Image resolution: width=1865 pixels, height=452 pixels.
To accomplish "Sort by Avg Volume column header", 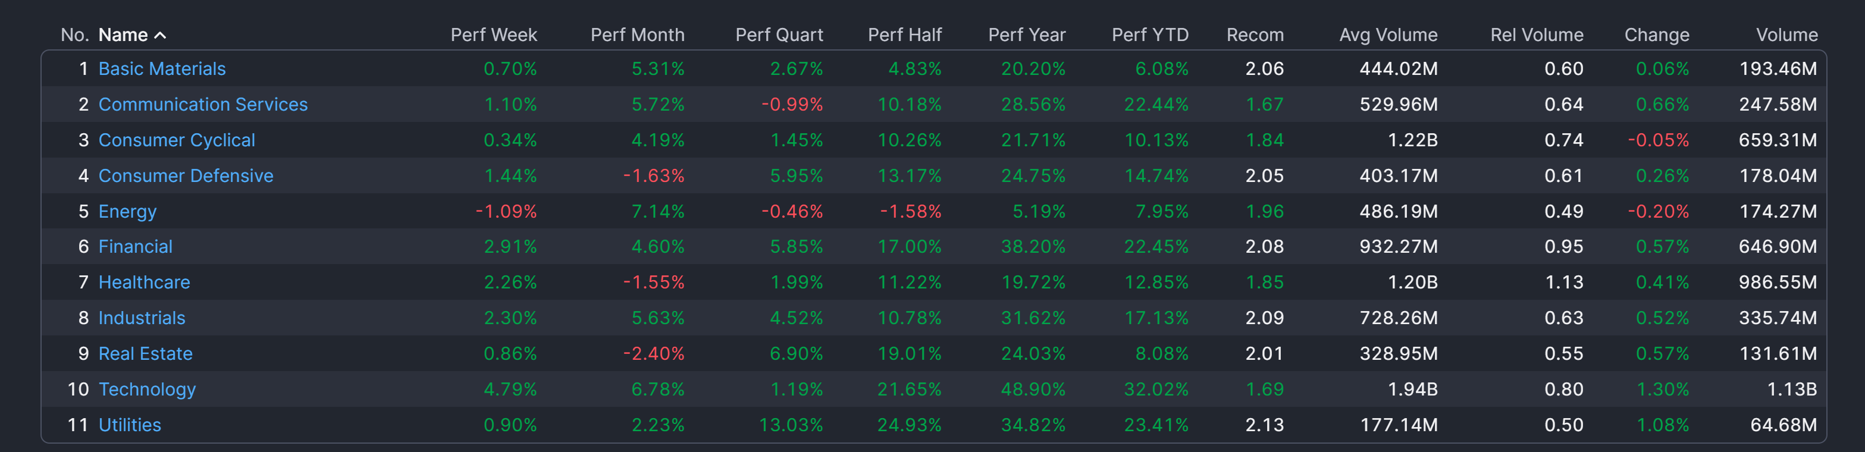I will 1387,34.
